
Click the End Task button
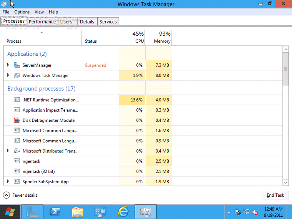(275, 195)
